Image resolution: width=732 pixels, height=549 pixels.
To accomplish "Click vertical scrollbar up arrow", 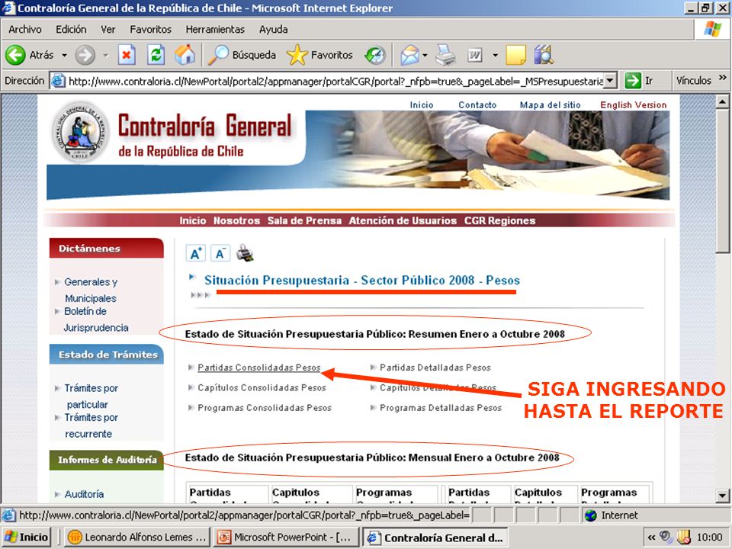I will (x=722, y=101).
